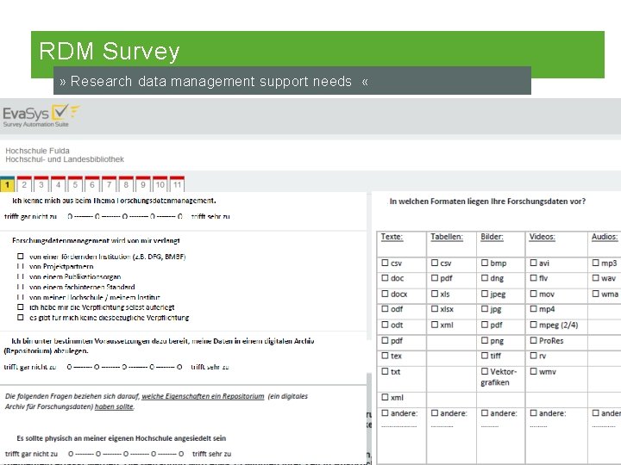This screenshot has width=621, height=465.
Task: Go to survey page tab 4
Action: click(x=59, y=184)
